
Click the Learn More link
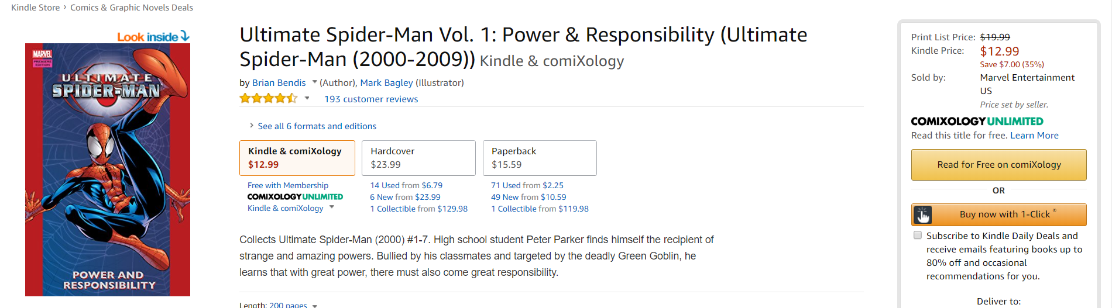point(1034,135)
